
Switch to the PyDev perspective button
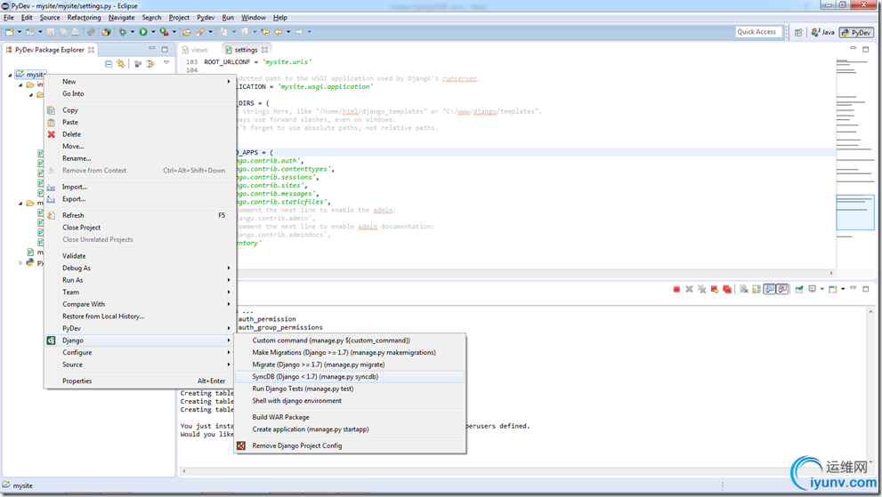pos(856,33)
